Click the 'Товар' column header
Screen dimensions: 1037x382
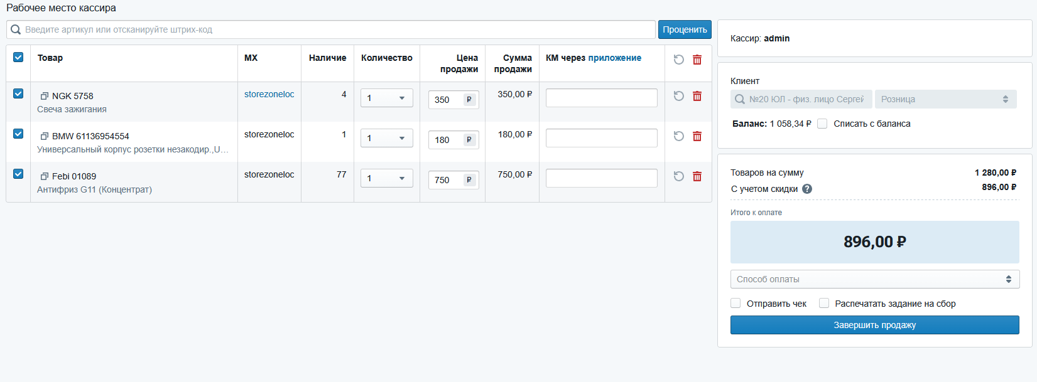(50, 58)
